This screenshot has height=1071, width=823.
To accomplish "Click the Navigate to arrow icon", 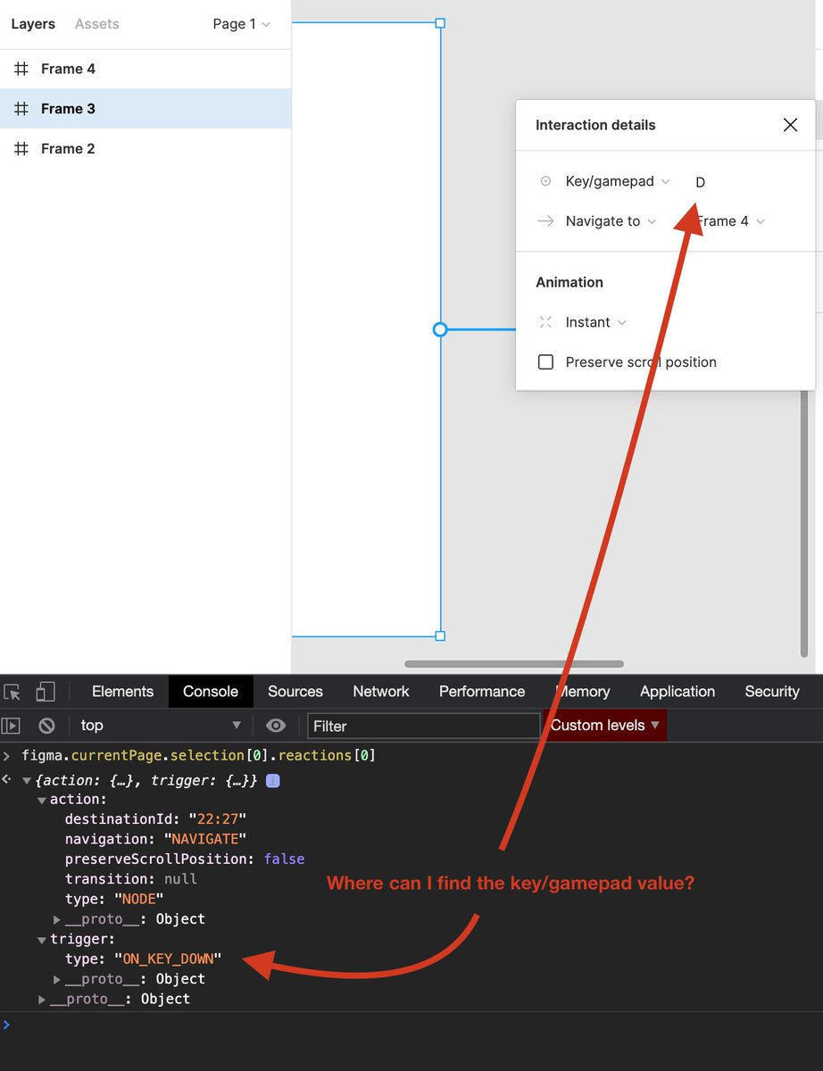I will tap(545, 221).
